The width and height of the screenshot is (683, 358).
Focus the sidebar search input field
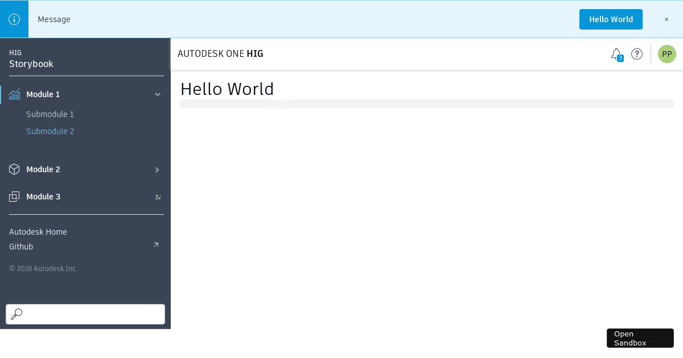click(x=94, y=314)
